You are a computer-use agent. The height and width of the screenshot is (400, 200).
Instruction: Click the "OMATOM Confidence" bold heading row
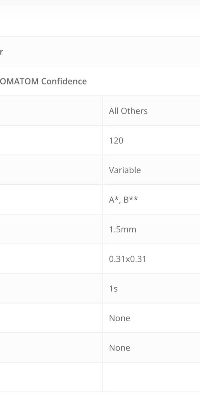(100, 81)
